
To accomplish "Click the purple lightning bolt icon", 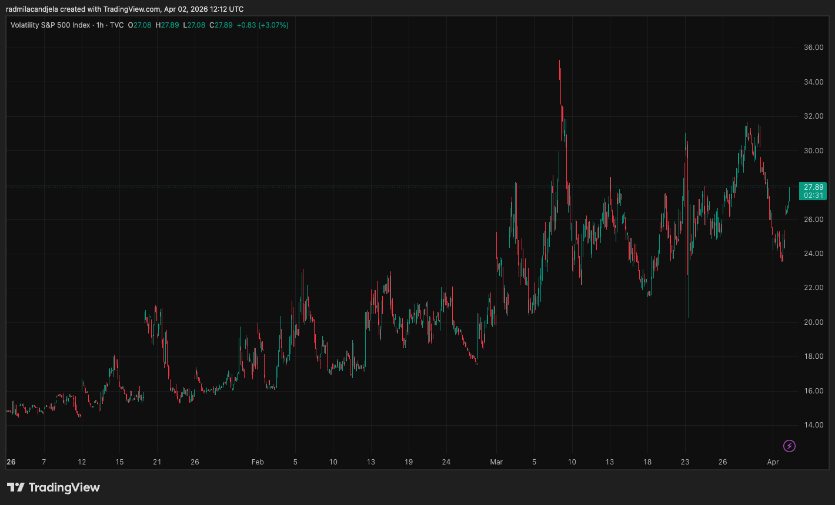I will [x=788, y=447].
